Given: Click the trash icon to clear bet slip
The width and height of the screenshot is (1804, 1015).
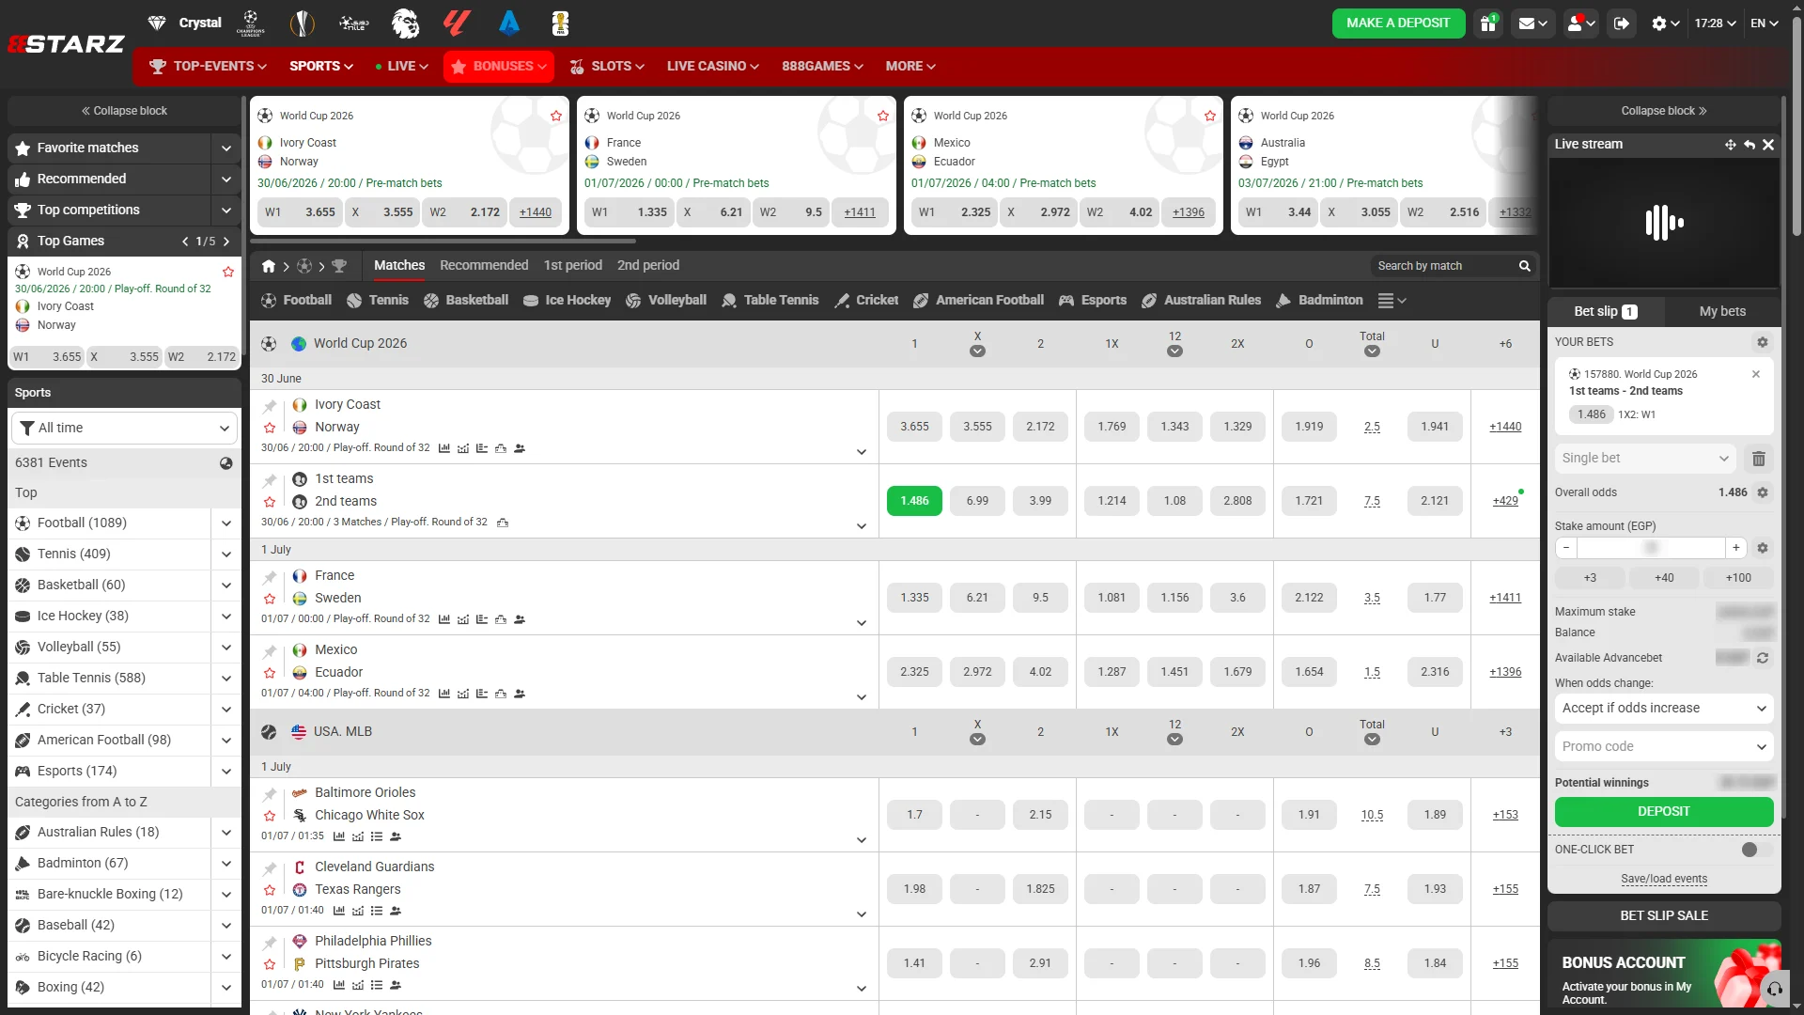Looking at the screenshot, I should [x=1759, y=459].
